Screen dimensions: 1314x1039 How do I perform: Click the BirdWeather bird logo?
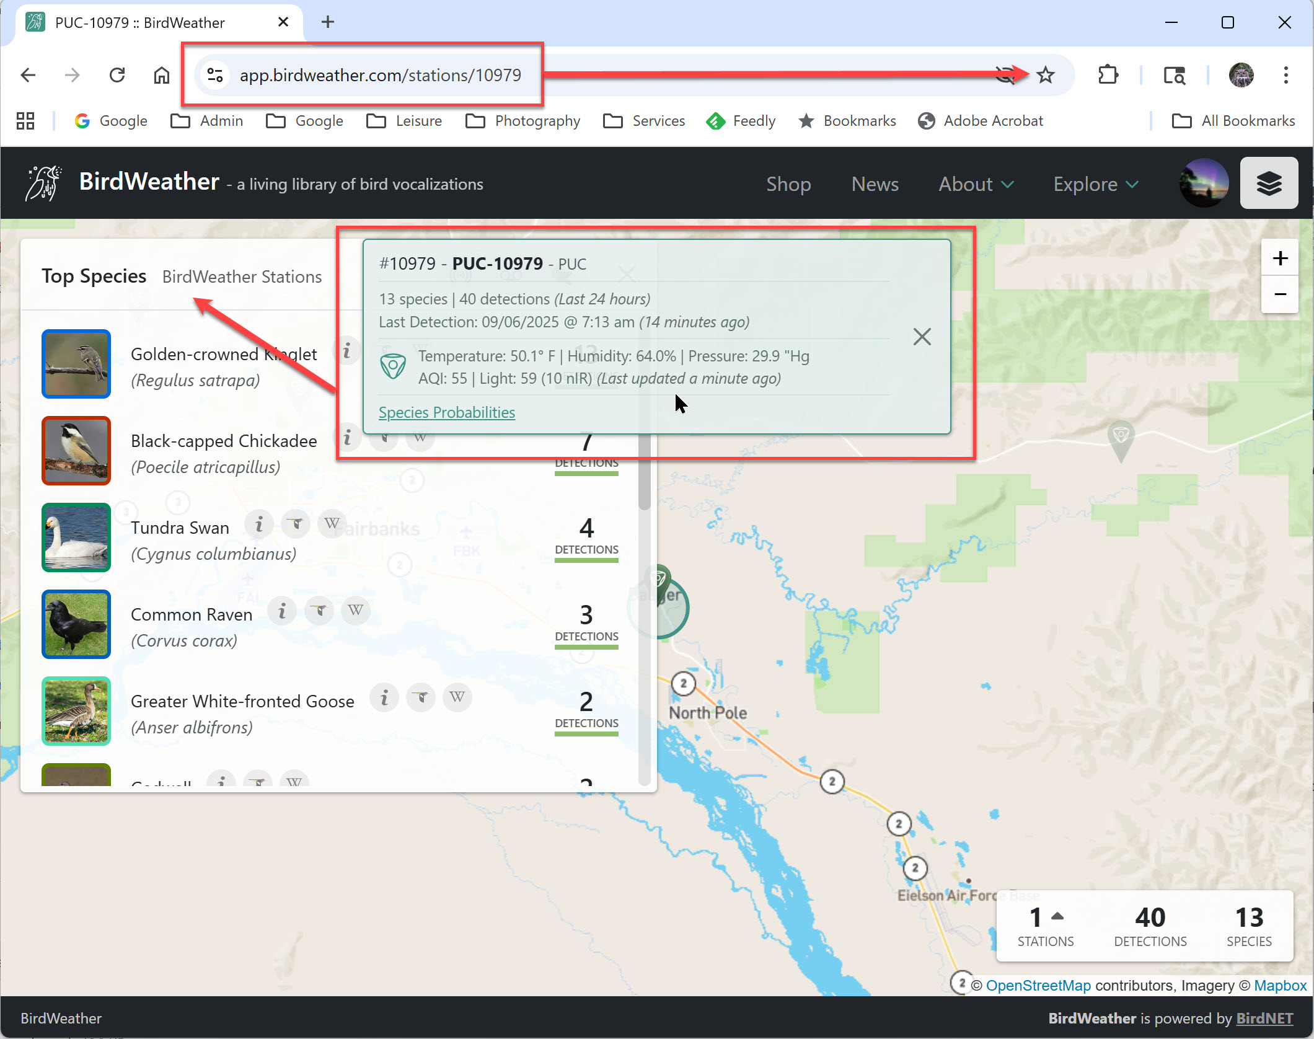pos(43,183)
